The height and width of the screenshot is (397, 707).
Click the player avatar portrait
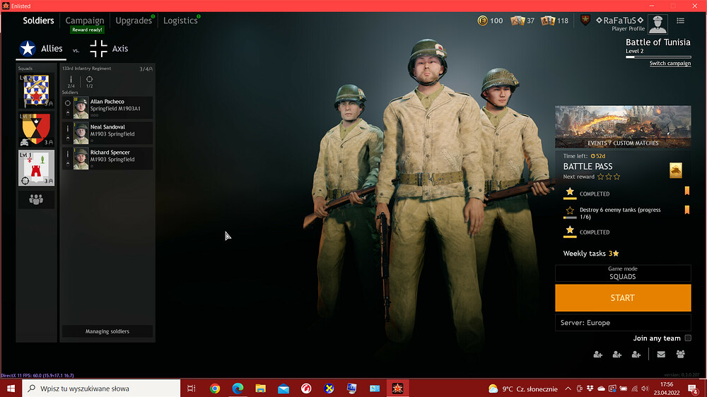pyautogui.click(x=658, y=24)
